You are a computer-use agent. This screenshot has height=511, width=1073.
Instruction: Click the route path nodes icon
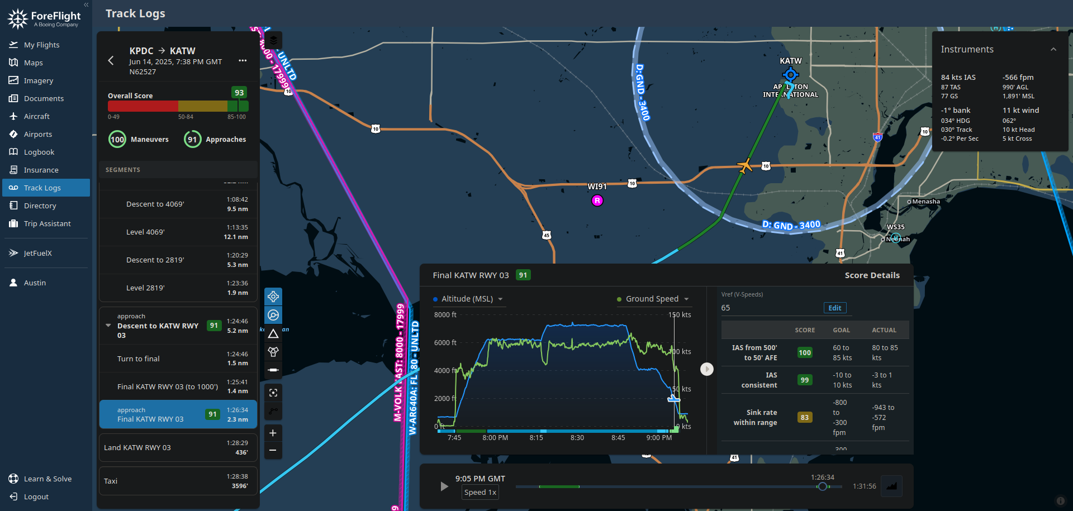tap(273, 411)
